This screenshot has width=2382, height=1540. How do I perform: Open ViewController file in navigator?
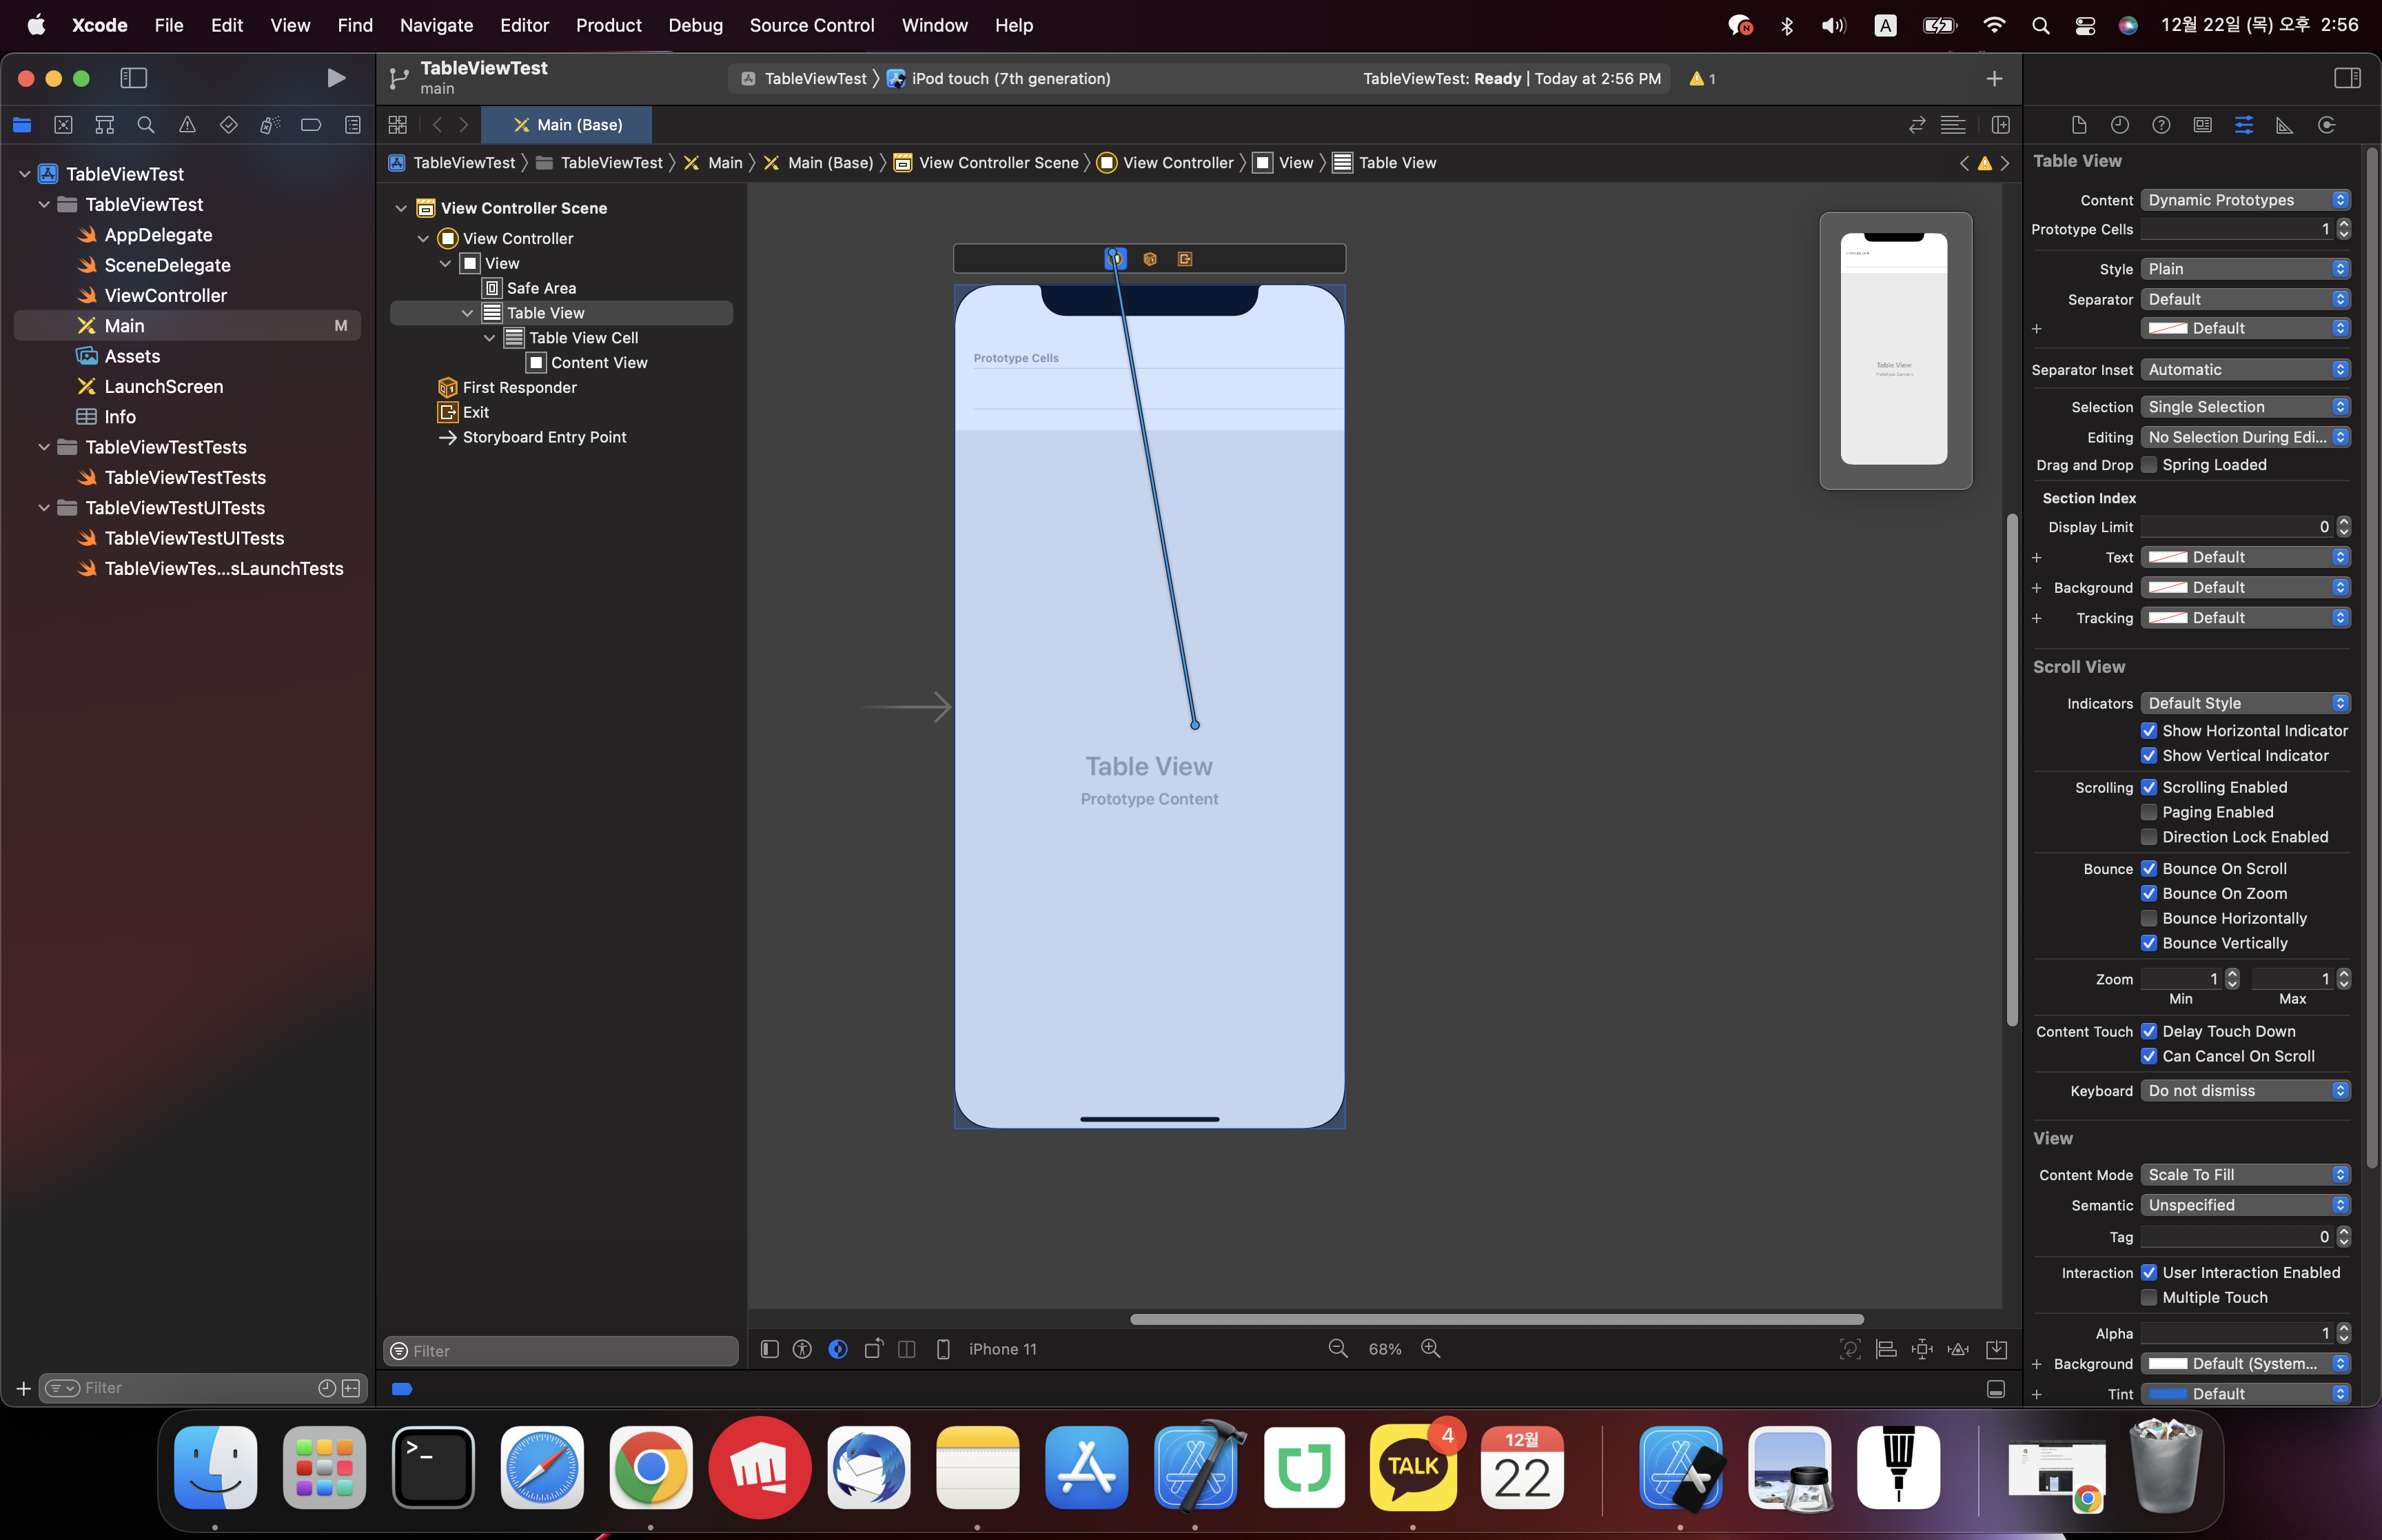pyautogui.click(x=165, y=295)
